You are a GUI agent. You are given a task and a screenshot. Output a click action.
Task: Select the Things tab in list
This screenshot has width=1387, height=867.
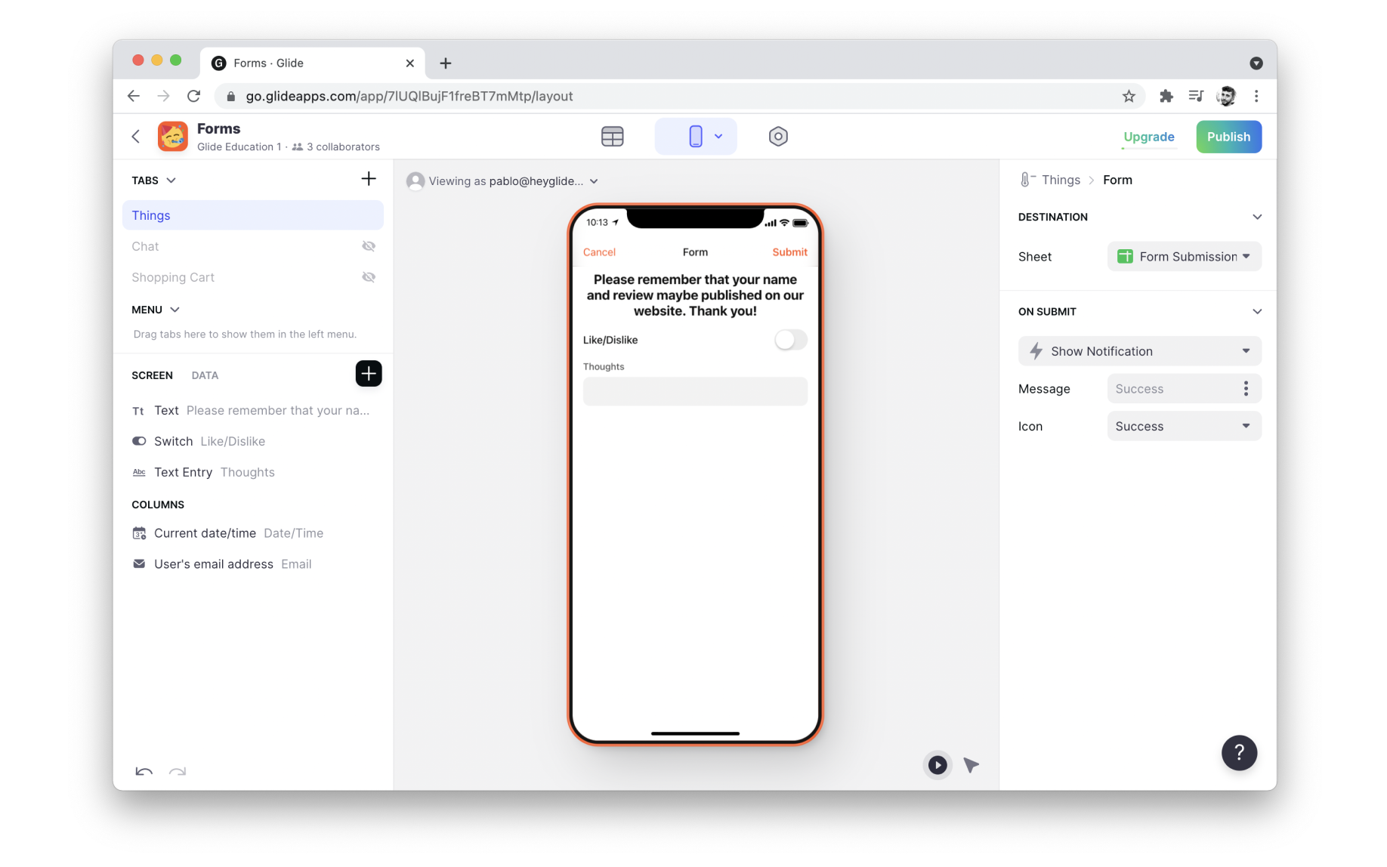[252, 215]
